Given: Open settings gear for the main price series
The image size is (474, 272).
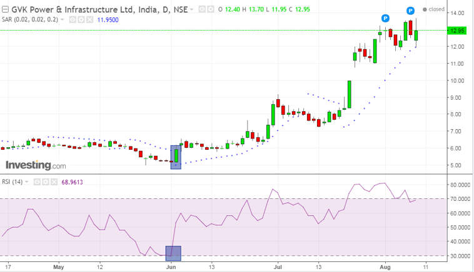Looking at the screenshot, I should (x=210, y=9).
